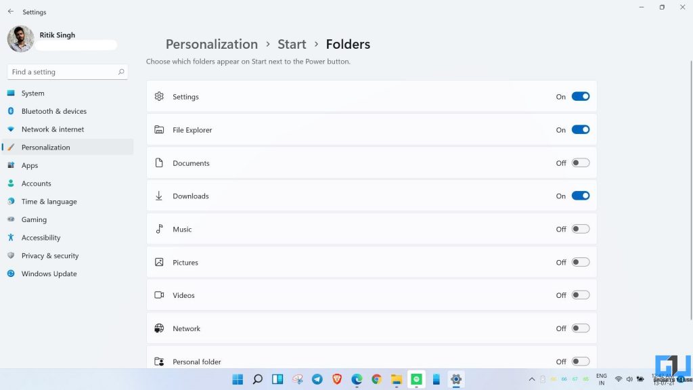The height and width of the screenshot is (390, 693).
Task: Open Accessibility settings
Action: click(x=41, y=238)
